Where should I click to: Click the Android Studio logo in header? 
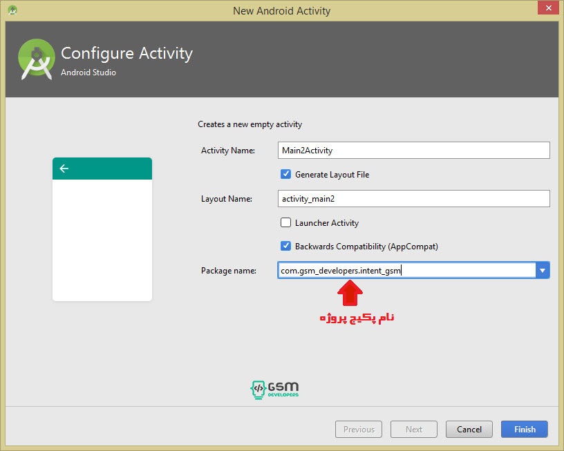37,59
